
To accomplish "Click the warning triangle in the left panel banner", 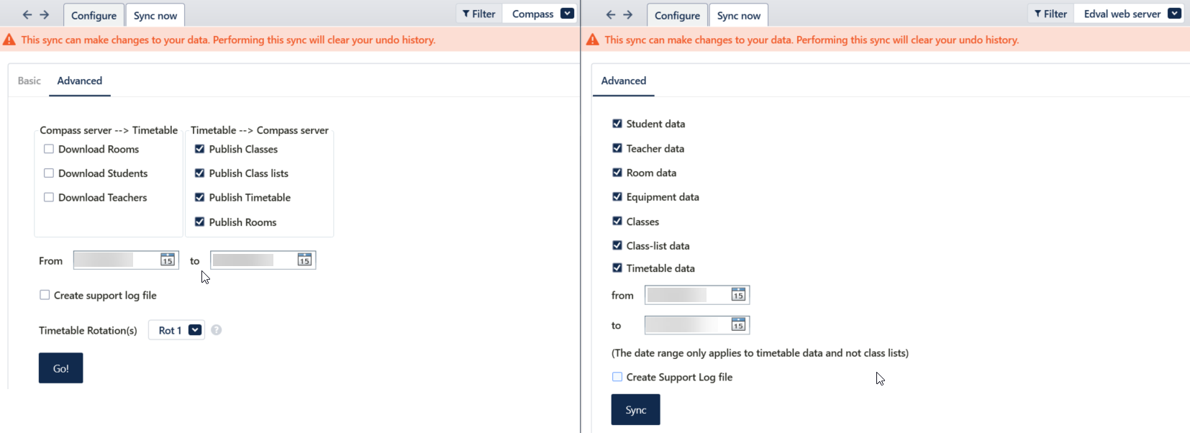I will click(9, 40).
